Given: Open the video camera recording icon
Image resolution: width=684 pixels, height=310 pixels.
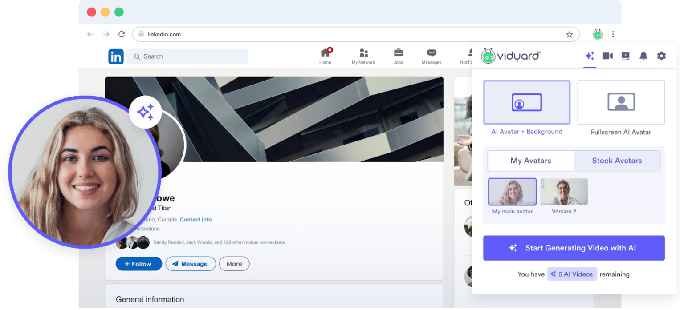Looking at the screenshot, I should tap(607, 56).
